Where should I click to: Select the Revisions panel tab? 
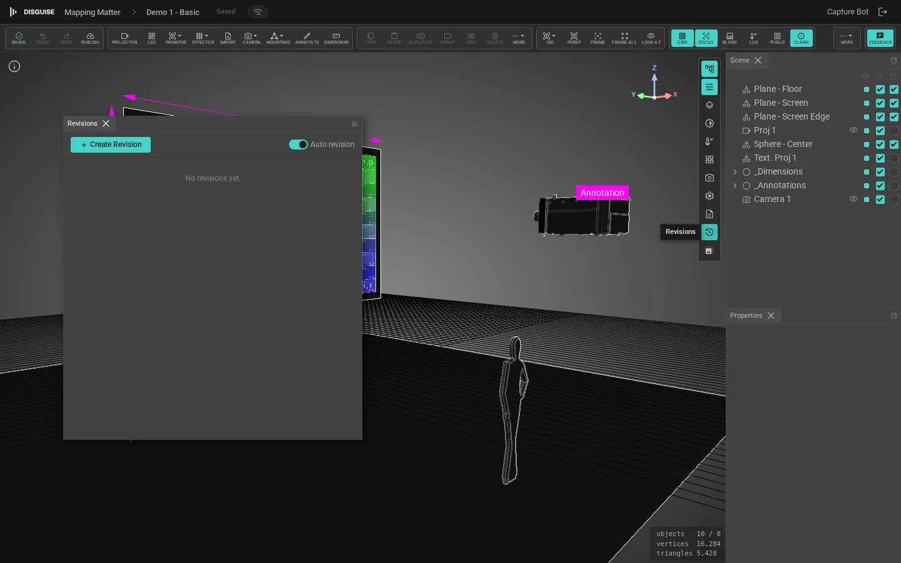[x=83, y=124]
